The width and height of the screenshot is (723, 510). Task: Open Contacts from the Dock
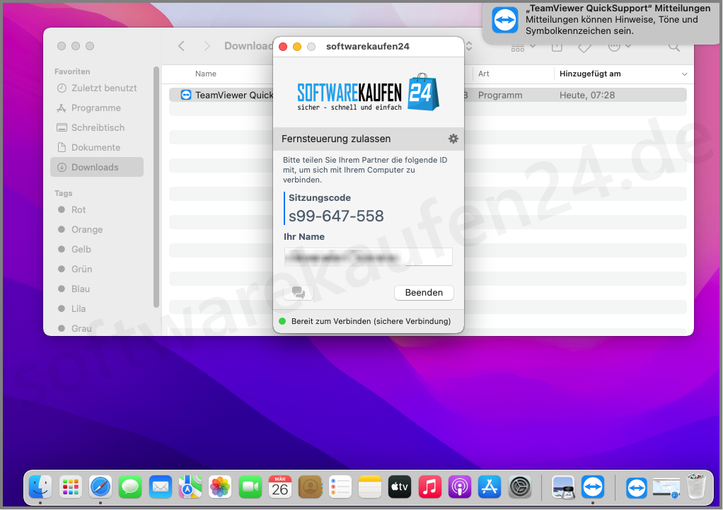(x=311, y=487)
